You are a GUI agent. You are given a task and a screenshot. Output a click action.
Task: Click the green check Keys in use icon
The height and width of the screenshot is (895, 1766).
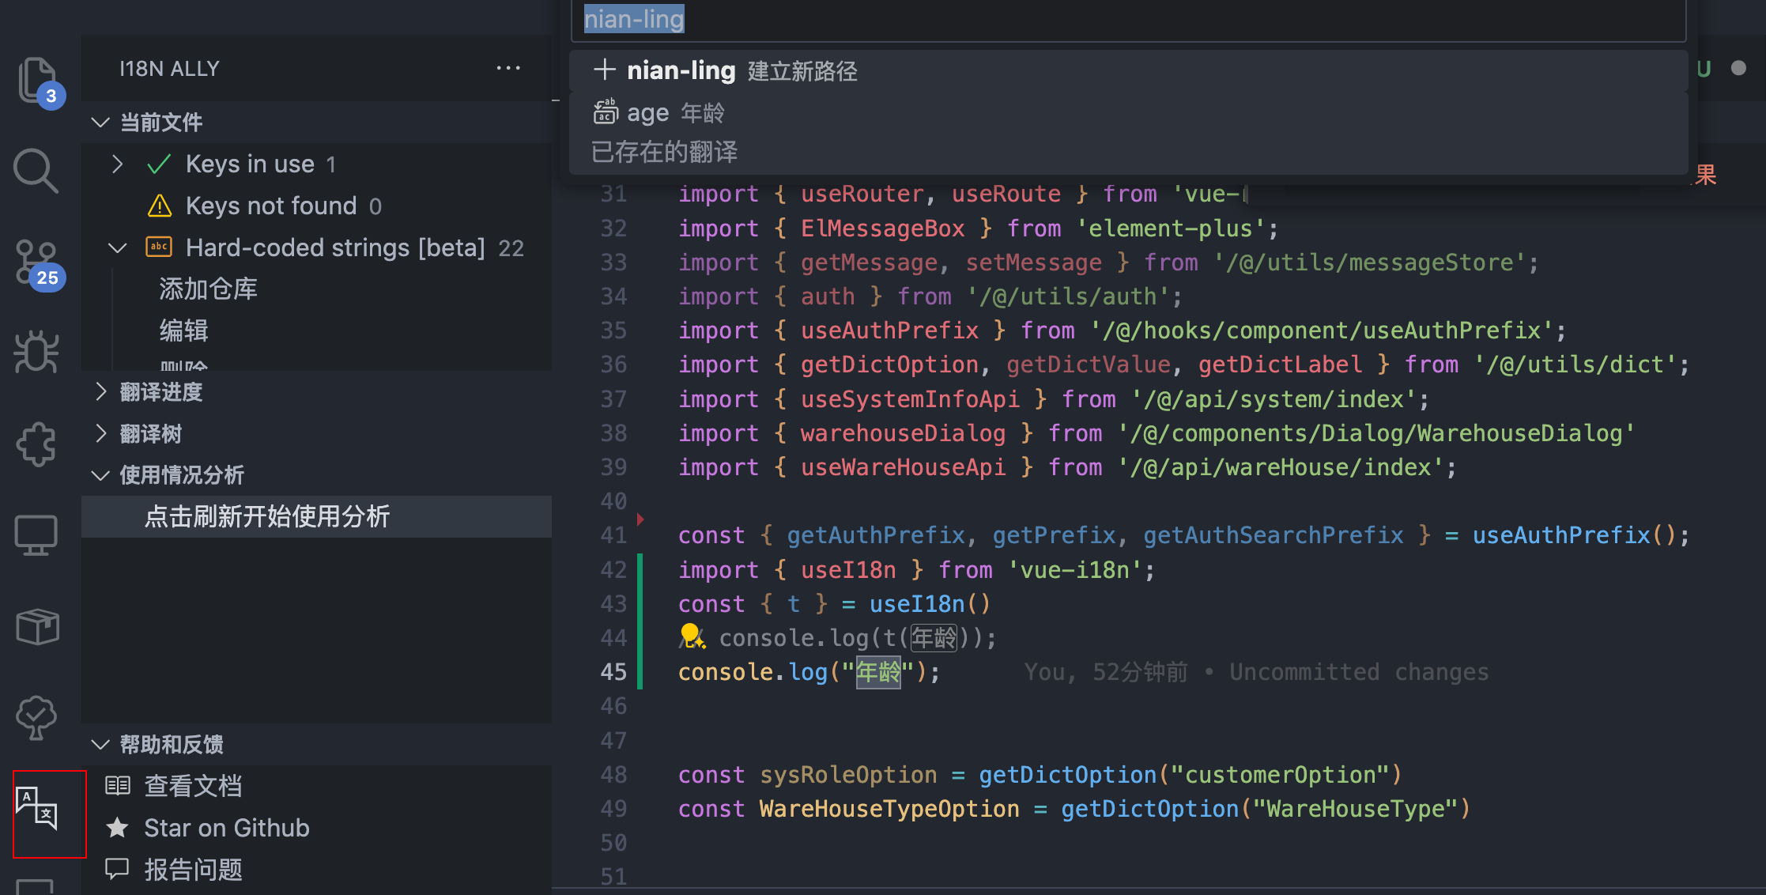pos(160,164)
